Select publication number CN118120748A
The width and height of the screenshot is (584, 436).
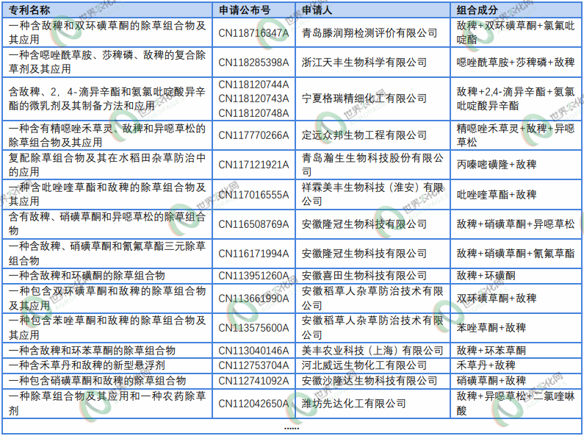(x=253, y=113)
